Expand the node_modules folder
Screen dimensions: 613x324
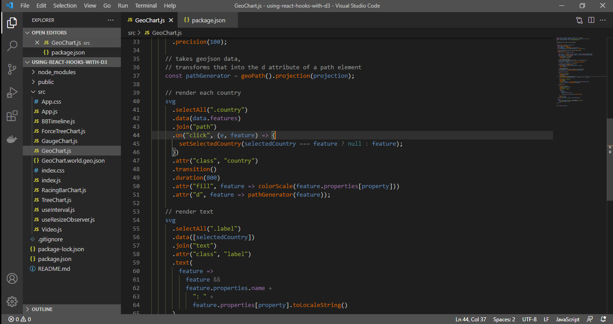72,72
